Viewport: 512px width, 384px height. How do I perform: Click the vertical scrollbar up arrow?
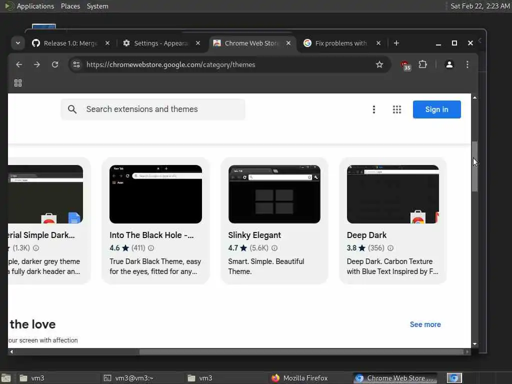click(474, 97)
